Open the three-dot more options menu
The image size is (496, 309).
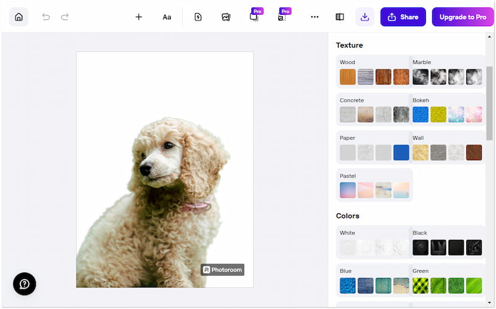[314, 17]
